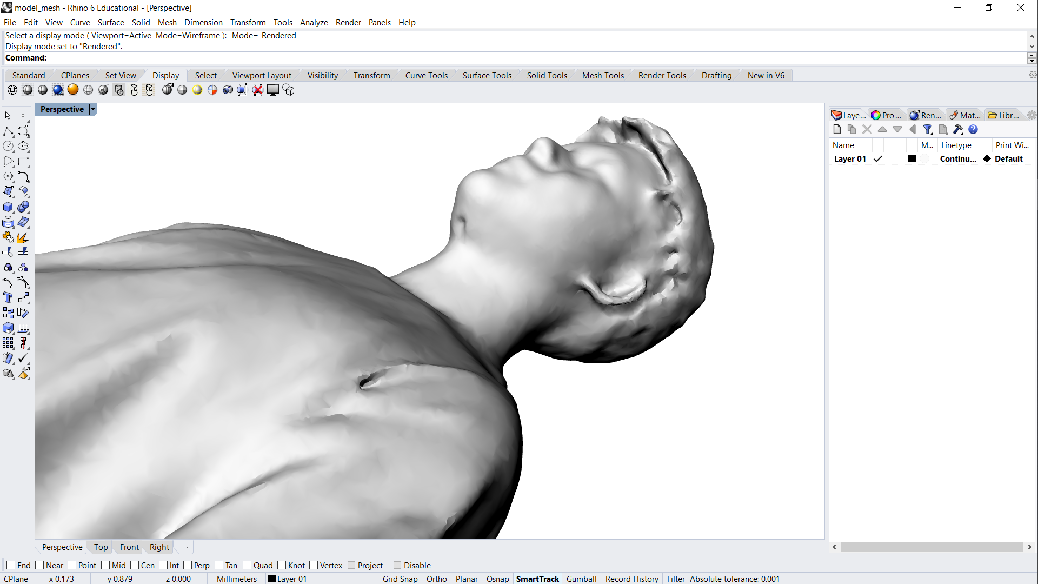
Task: Select the Explode tool
Action: [x=23, y=237]
